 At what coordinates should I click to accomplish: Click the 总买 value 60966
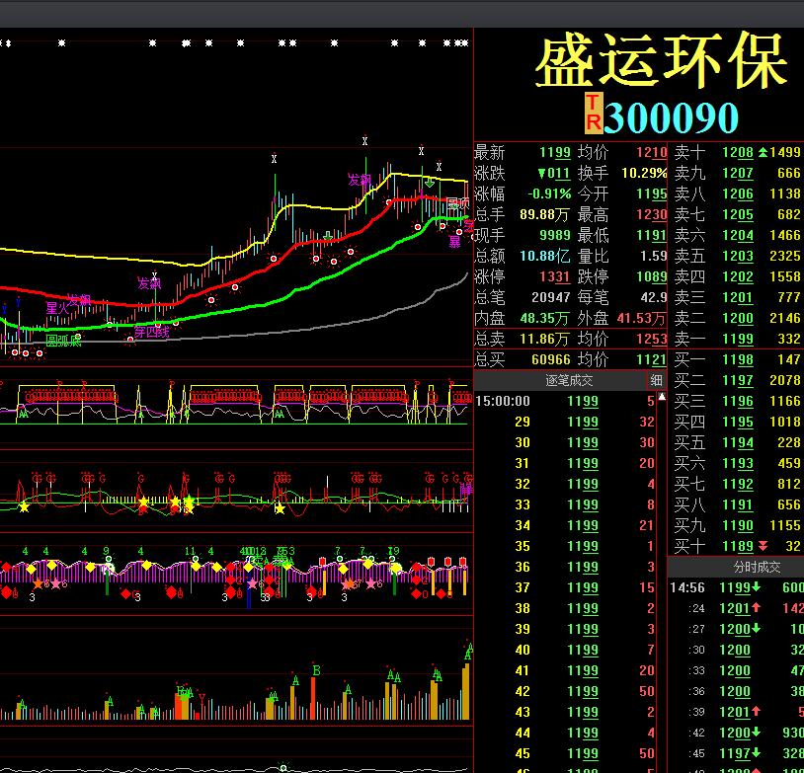[551, 359]
